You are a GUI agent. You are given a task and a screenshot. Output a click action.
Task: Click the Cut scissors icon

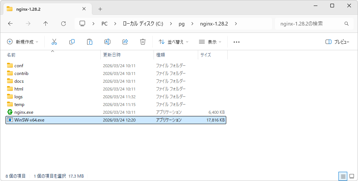click(x=54, y=42)
